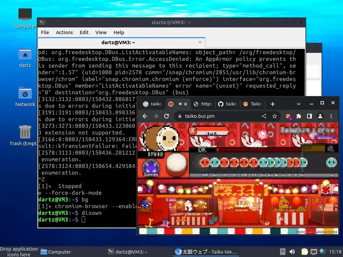Open the Help menu in the terminal
This screenshot has width=343, height=257.
(x=119, y=32)
